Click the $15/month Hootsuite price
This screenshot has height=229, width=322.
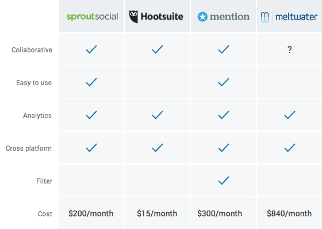pyautogui.click(x=157, y=213)
